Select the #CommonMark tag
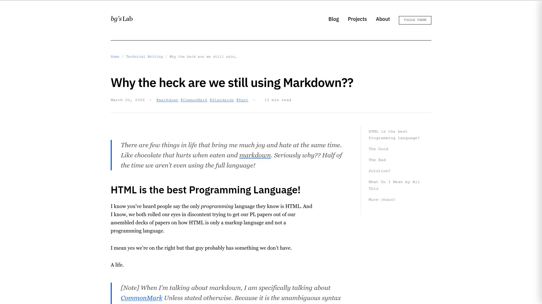The image size is (542, 304). coord(194,100)
